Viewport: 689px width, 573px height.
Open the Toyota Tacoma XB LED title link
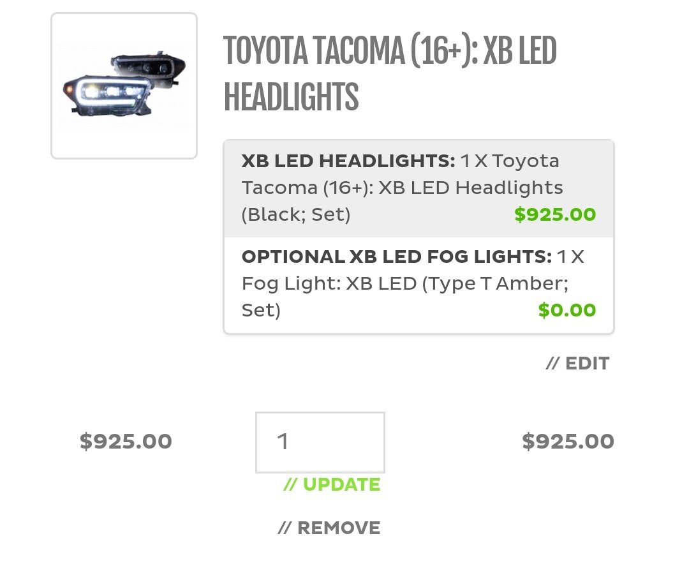click(x=390, y=74)
